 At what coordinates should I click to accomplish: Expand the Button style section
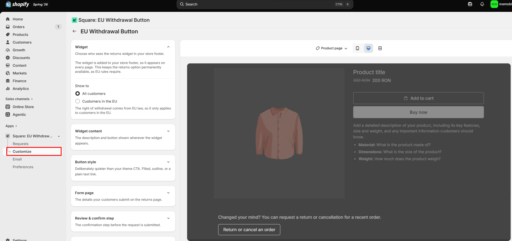pyautogui.click(x=168, y=162)
